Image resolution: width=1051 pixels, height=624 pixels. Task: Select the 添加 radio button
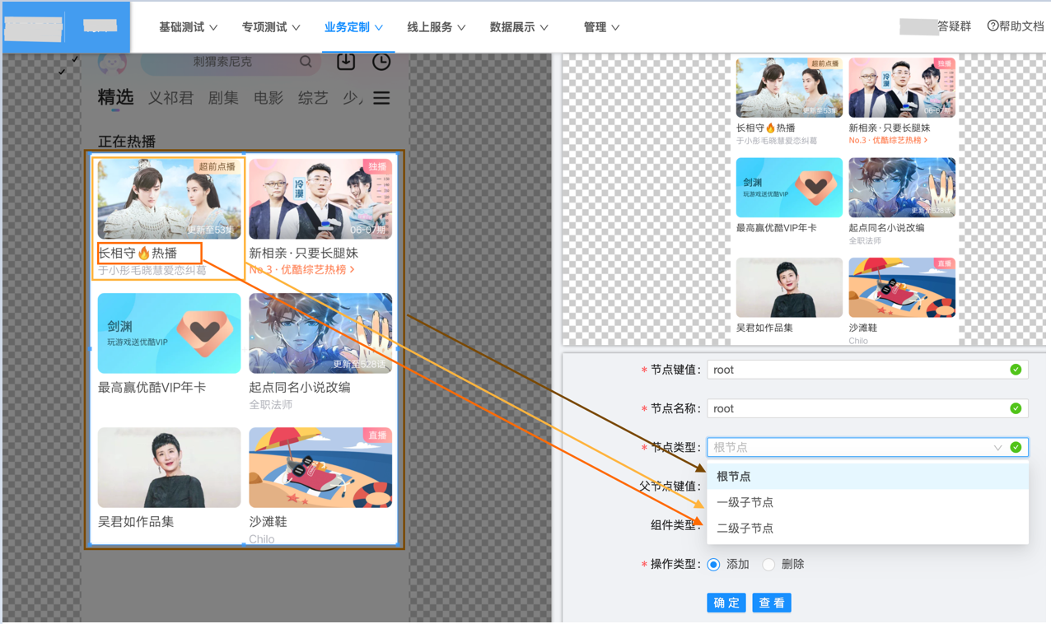713,565
